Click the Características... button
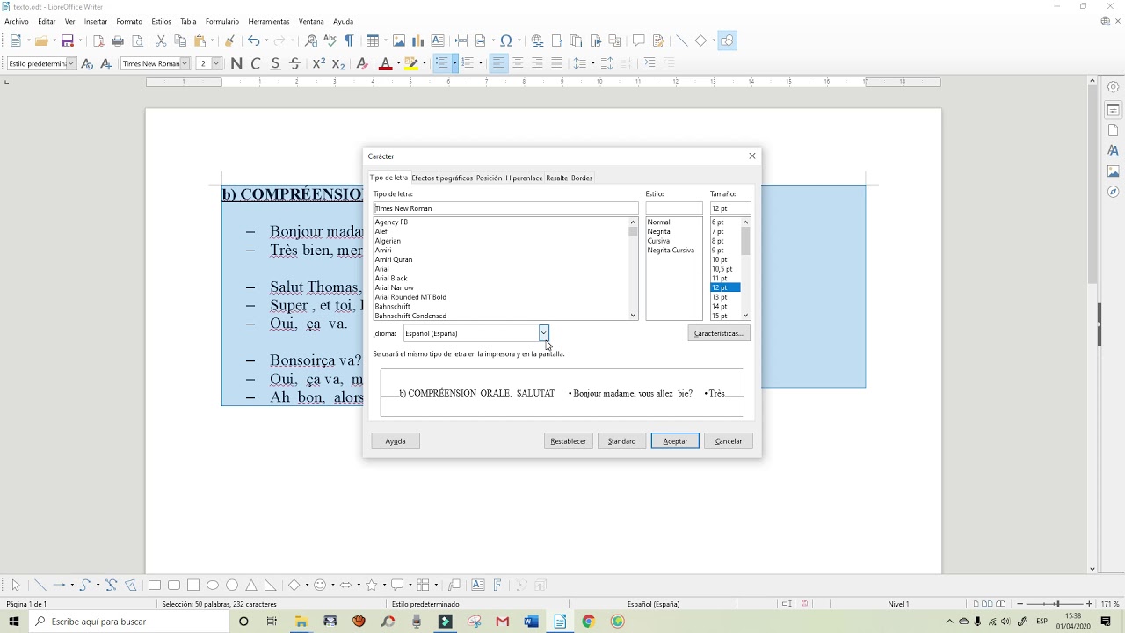Viewport: 1125px width, 633px height. point(718,333)
